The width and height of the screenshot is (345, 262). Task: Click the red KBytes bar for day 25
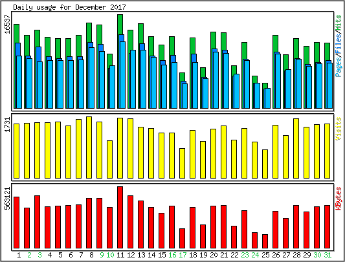click(265, 241)
